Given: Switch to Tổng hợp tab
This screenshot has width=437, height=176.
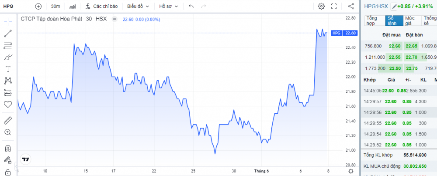Looking at the screenshot, I should click(374, 21).
